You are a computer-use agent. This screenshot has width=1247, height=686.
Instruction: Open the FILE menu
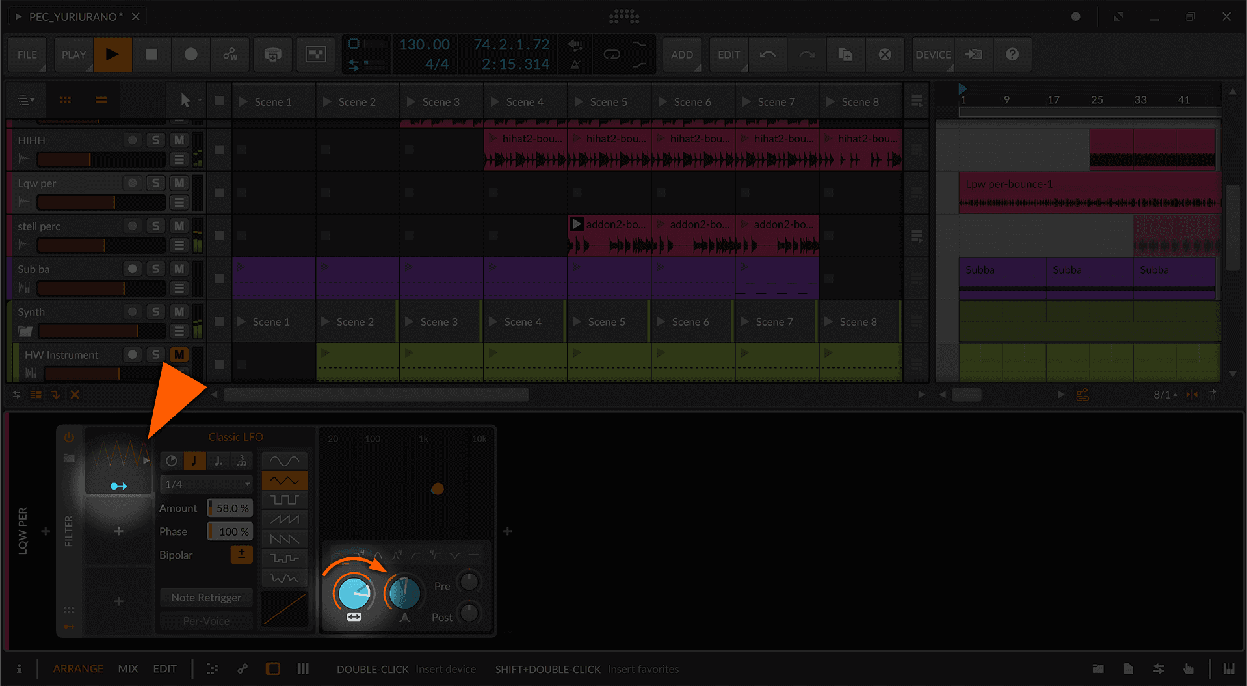27,55
